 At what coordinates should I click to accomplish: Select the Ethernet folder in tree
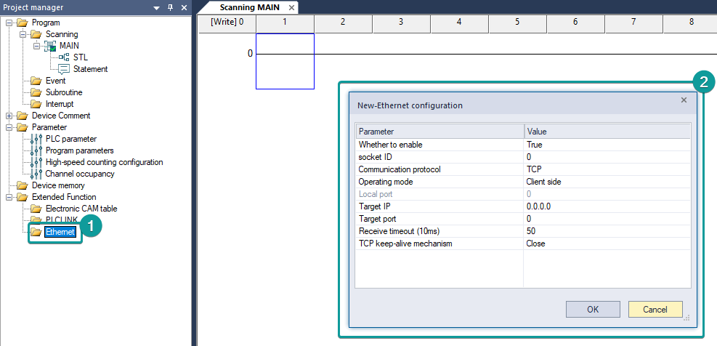coord(60,232)
